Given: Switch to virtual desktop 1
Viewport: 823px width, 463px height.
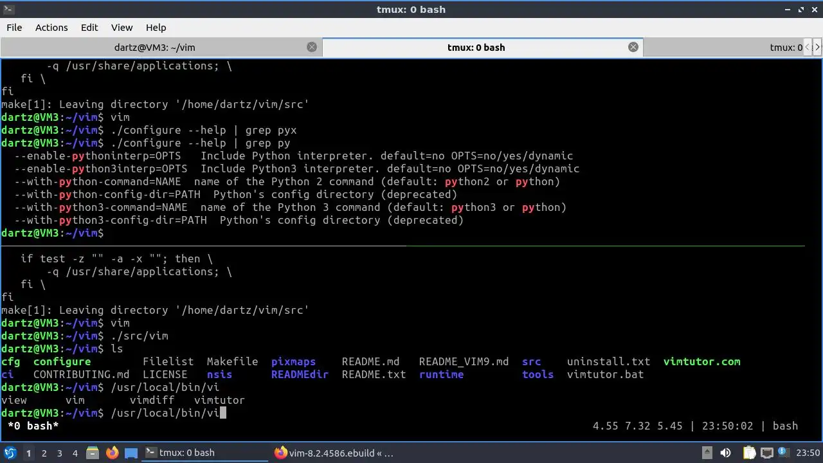Looking at the screenshot, I should pos(28,453).
